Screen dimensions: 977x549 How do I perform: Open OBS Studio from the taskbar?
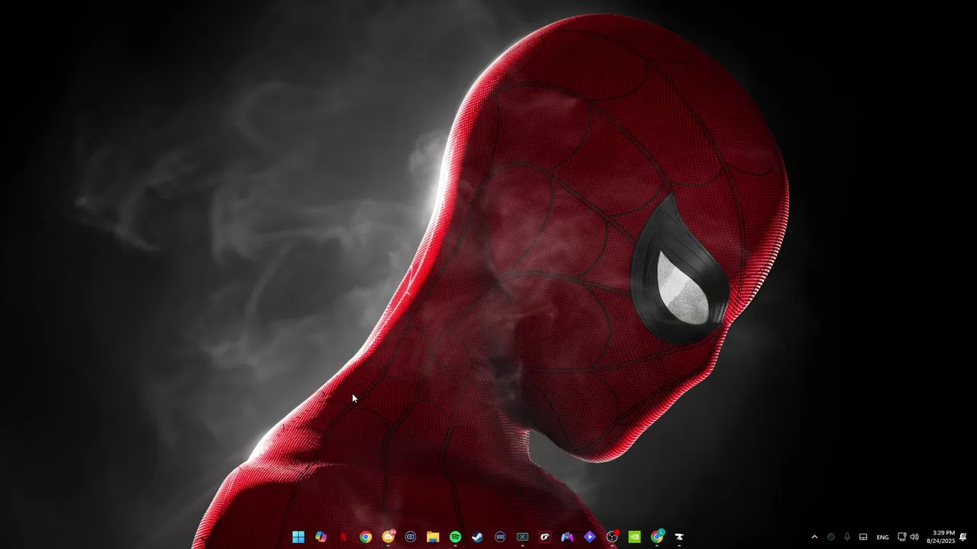612,537
